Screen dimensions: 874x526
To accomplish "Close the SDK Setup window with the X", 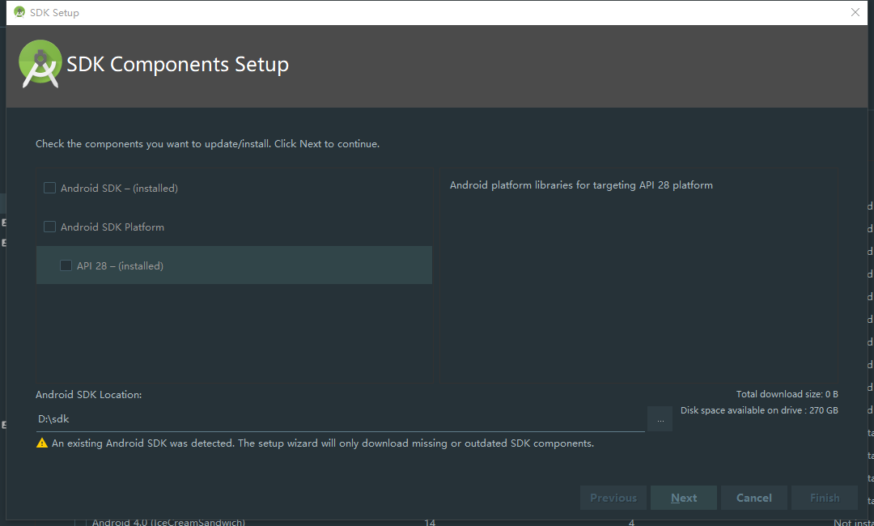I will point(855,12).
